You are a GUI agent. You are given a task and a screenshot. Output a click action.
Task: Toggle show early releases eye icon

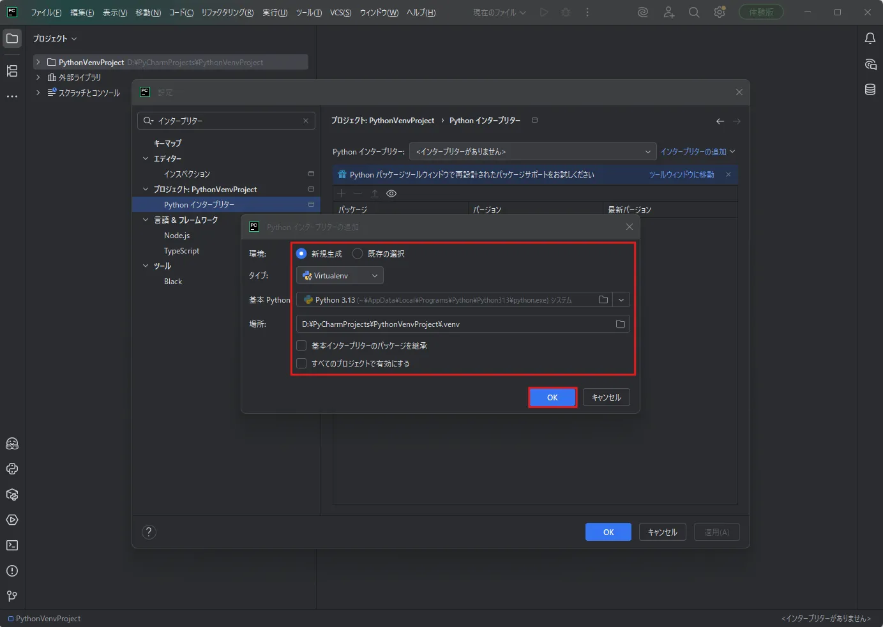(x=391, y=193)
